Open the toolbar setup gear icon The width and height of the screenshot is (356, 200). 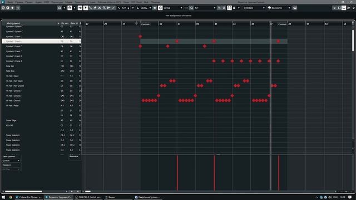pos(353,8)
